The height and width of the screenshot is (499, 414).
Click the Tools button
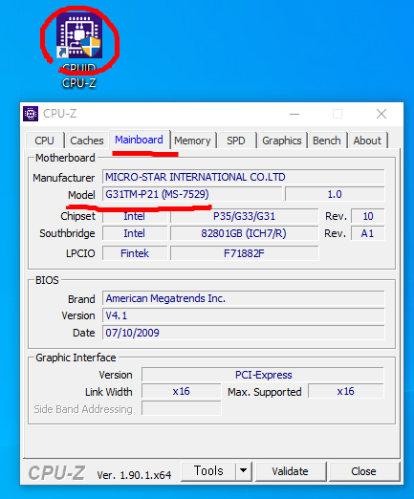[x=208, y=471]
